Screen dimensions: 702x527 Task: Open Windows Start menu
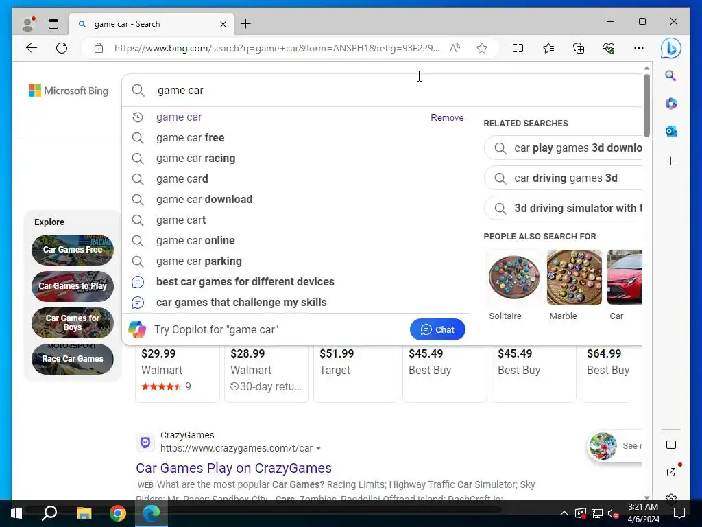pos(16,513)
